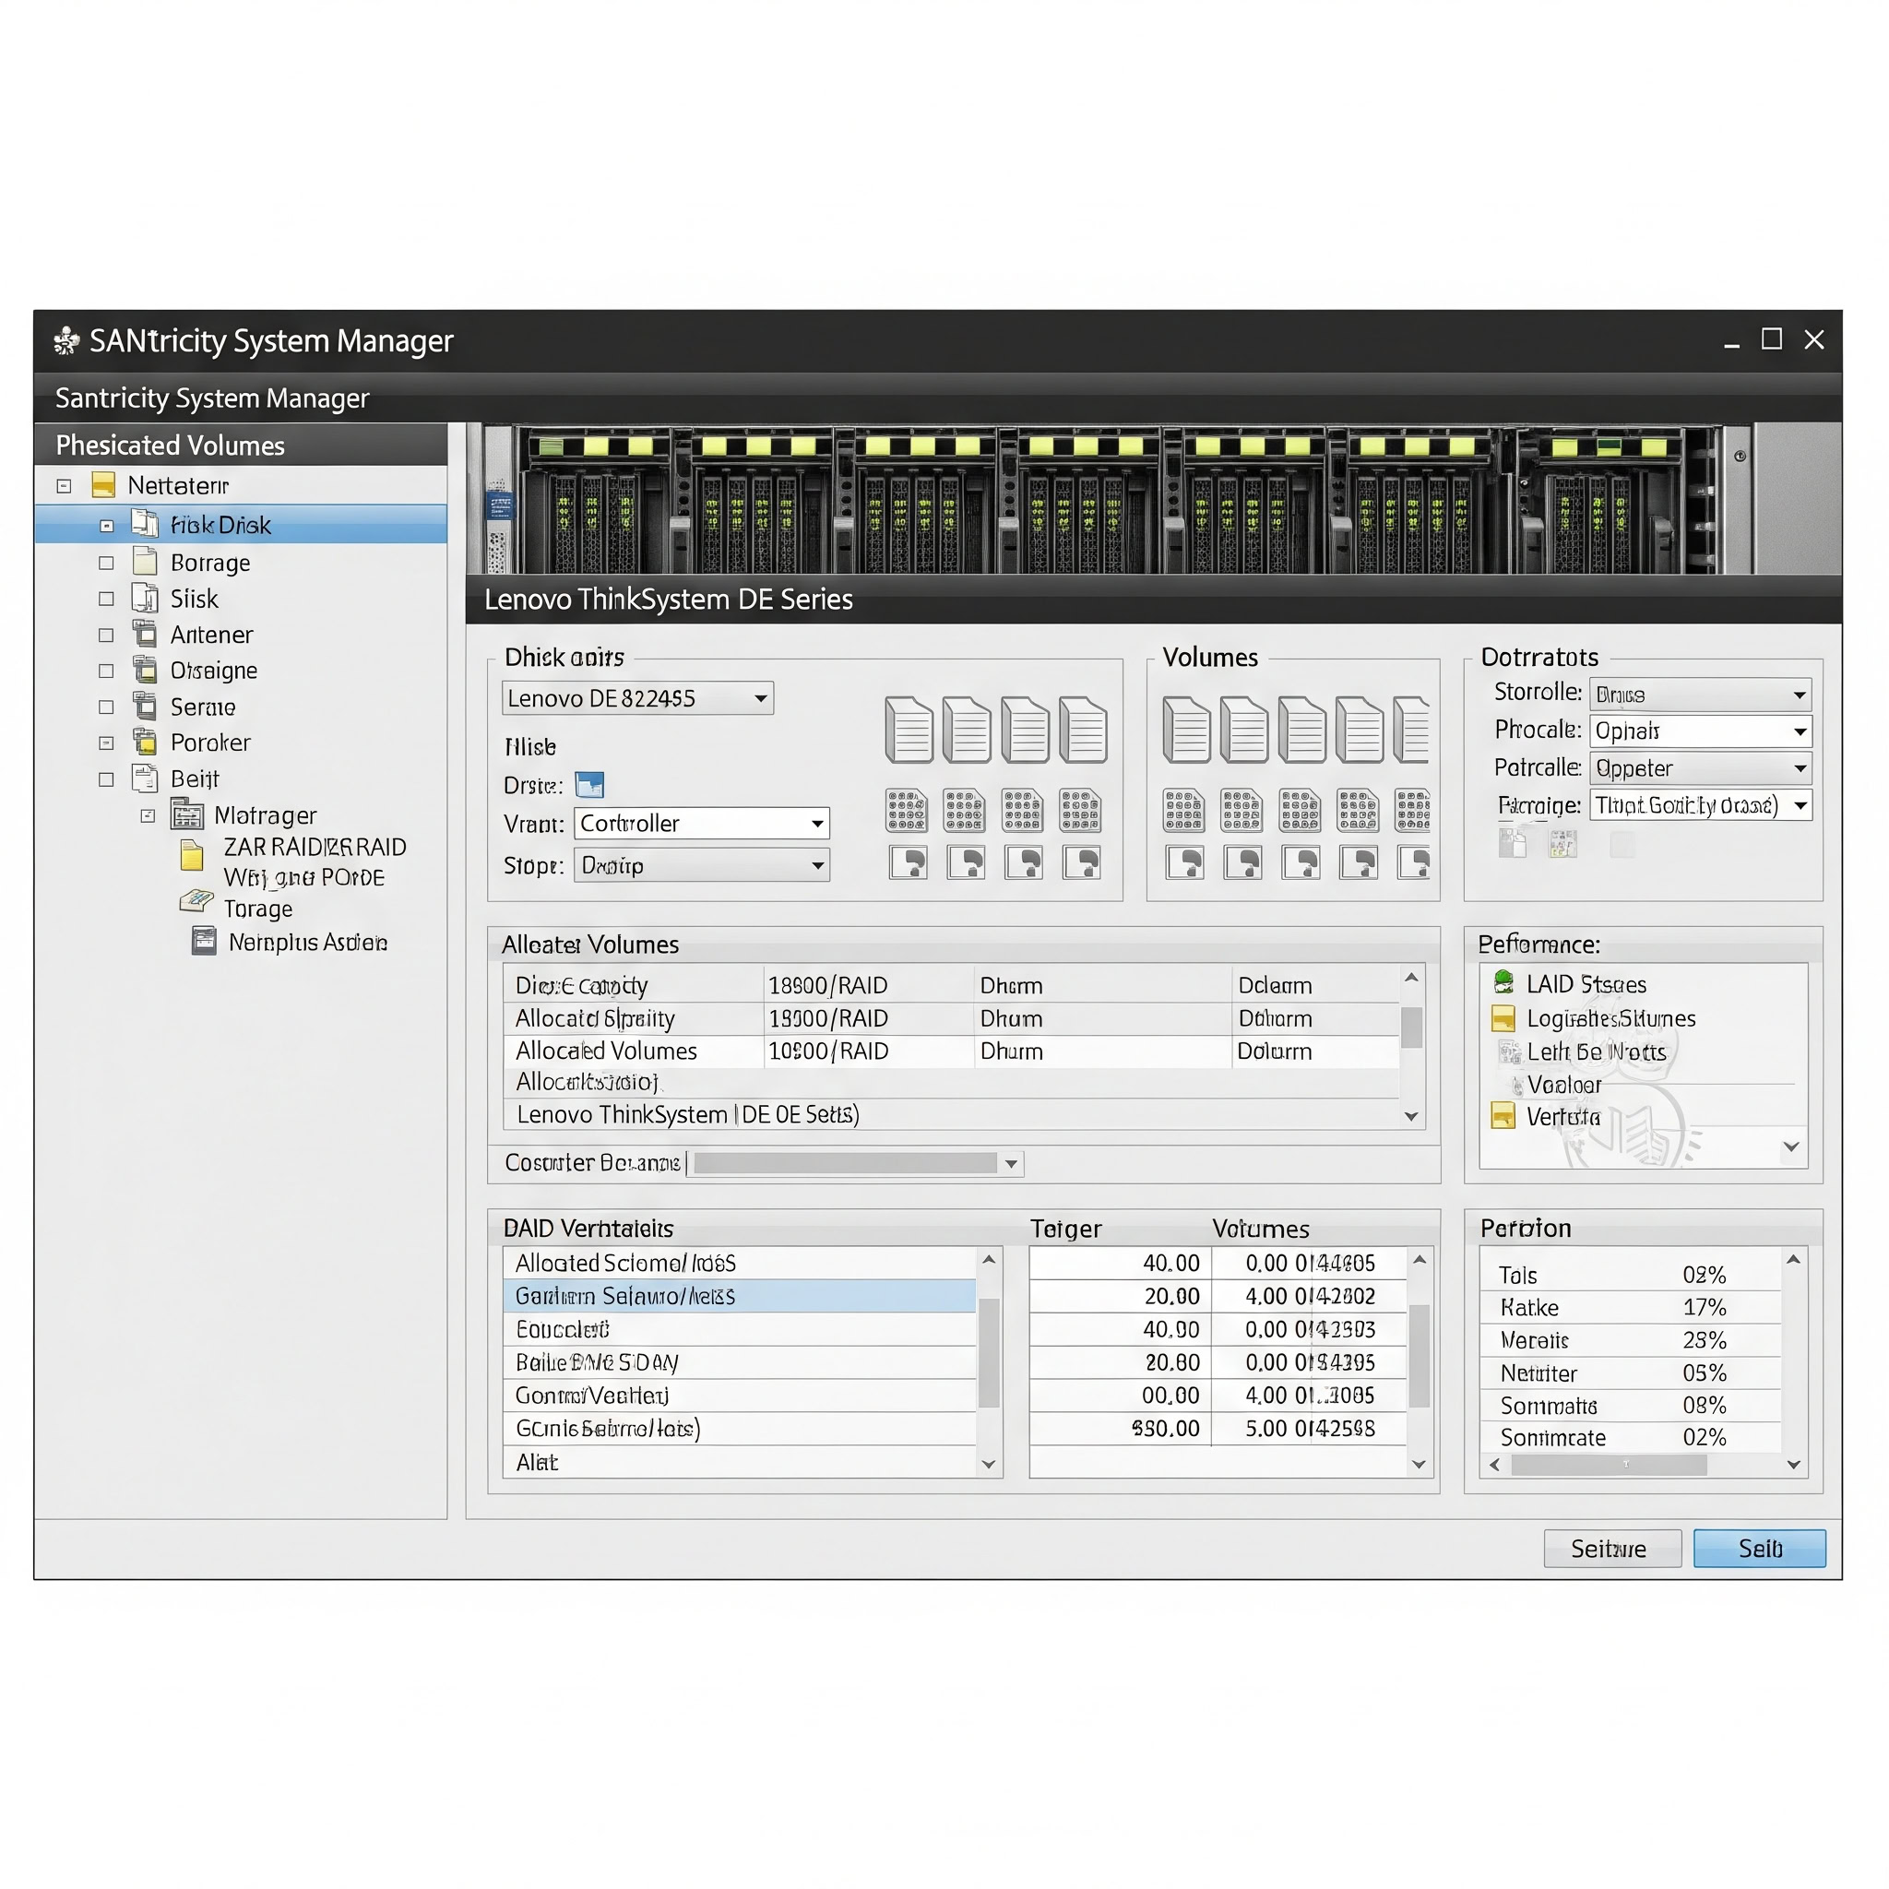Collapse the Poroker tree node
The width and height of the screenshot is (1889, 1889).
click(x=107, y=743)
